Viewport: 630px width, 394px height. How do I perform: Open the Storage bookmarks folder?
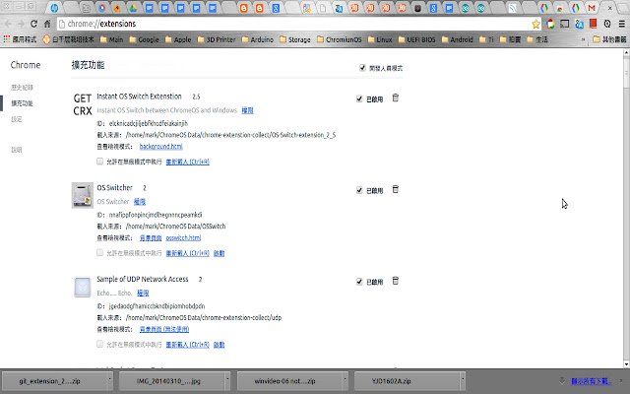295,39
